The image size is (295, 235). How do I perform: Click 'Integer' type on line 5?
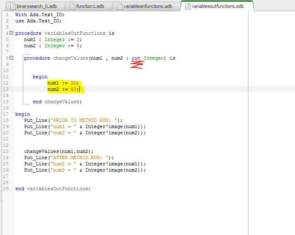54,40
